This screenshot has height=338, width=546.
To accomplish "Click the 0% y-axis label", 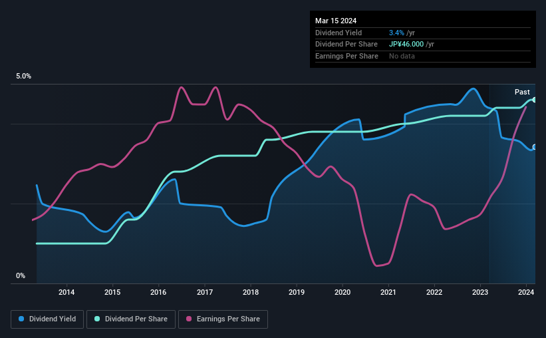I will tap(21, 275).
